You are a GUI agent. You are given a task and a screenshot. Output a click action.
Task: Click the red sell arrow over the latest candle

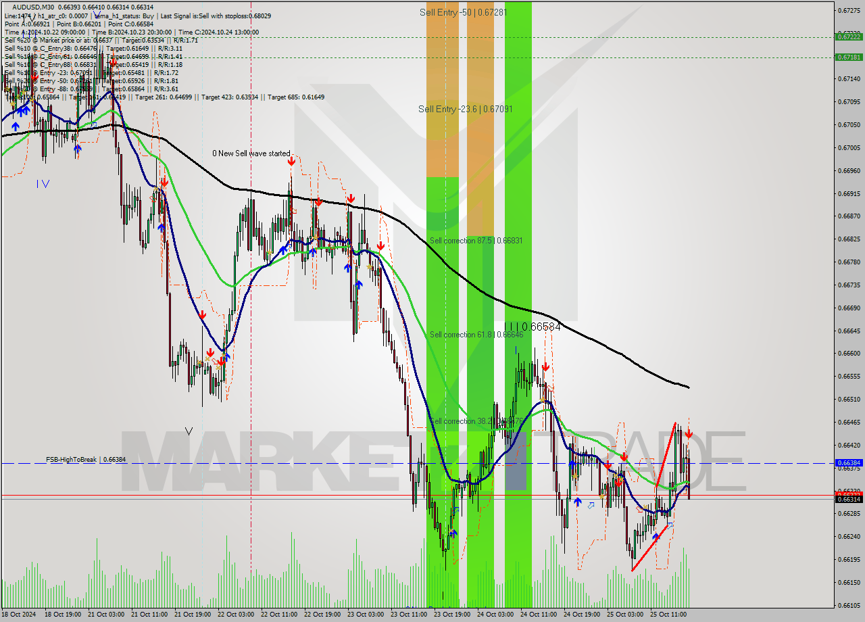[688, 433]
